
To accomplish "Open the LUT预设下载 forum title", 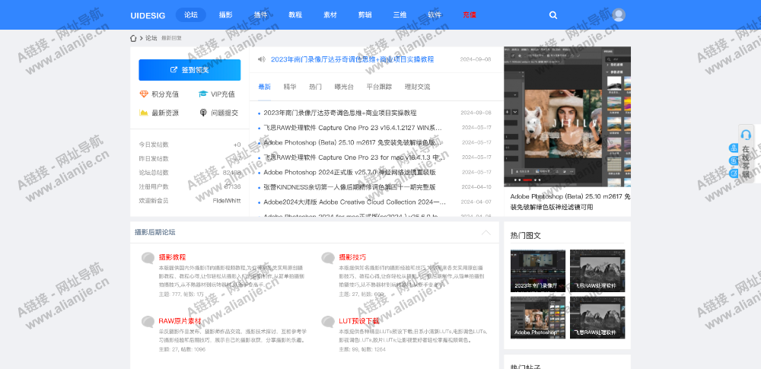I will 358,321.
